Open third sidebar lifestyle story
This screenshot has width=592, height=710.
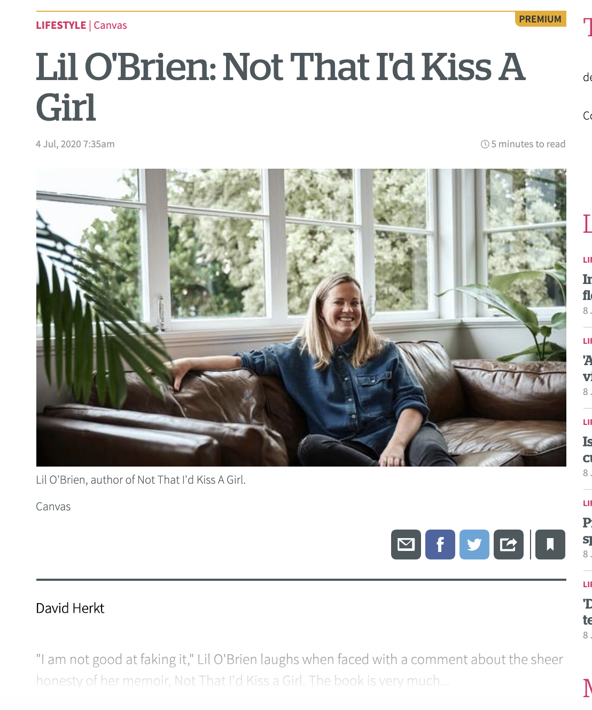coord(587,449)
